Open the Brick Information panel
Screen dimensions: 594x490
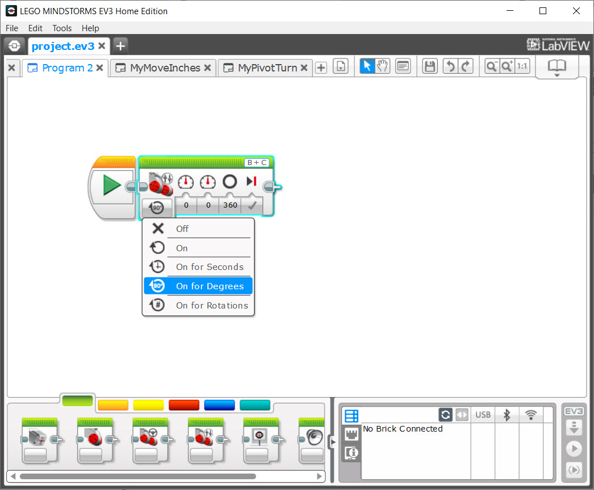pos(351,453)
